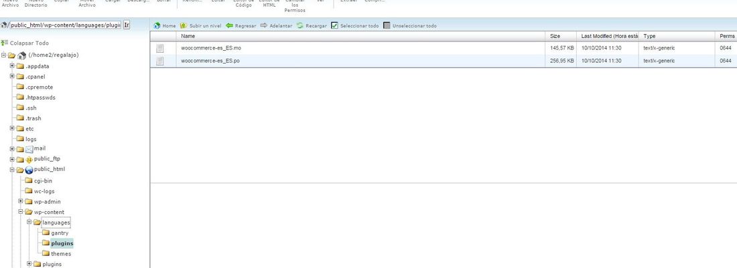Click the green Regresar back arrow
This screenshot has width=737, height=268.
tap(229, 25)
